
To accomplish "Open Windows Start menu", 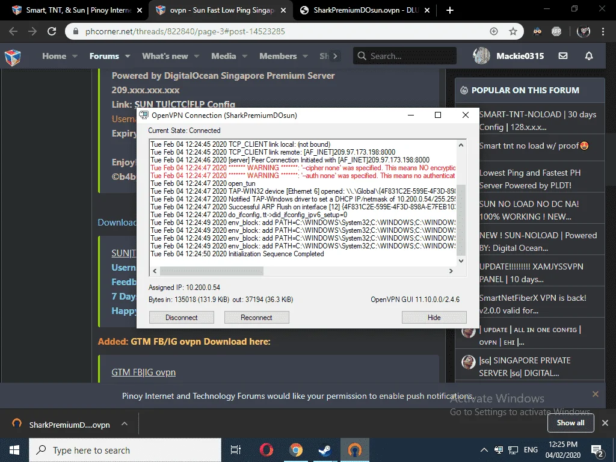I will tap(14, 450).
